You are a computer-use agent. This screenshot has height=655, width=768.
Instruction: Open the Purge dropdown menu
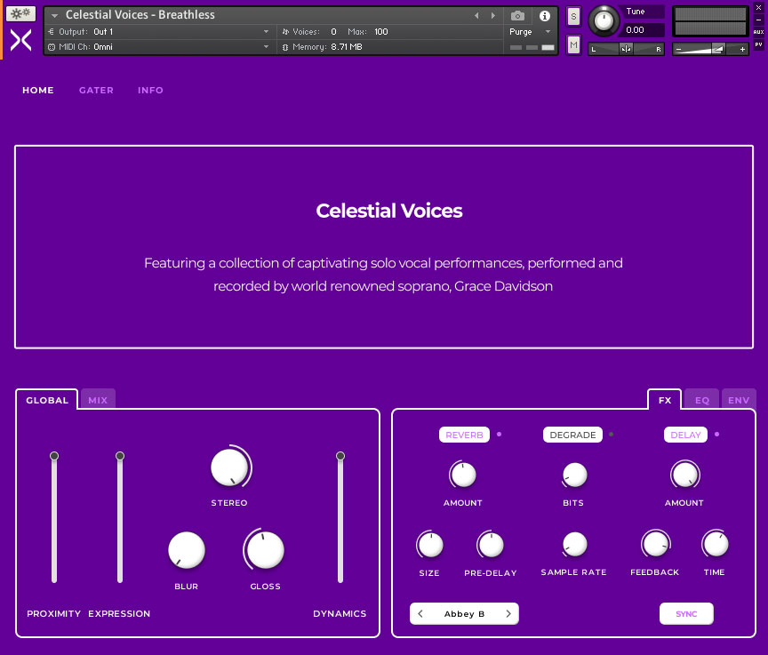point(530,32)
